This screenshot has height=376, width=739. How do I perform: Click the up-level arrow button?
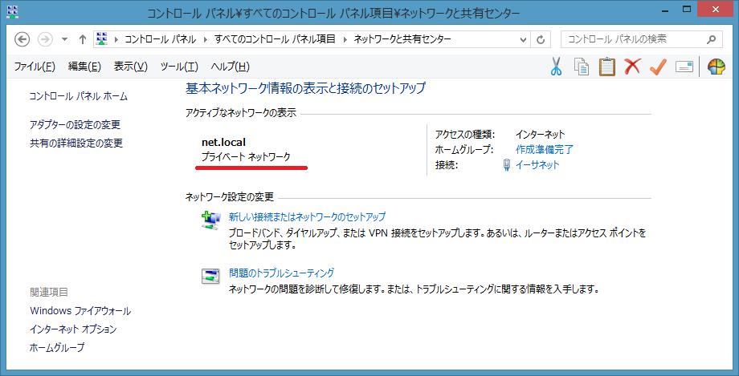(x=82, y=39)
